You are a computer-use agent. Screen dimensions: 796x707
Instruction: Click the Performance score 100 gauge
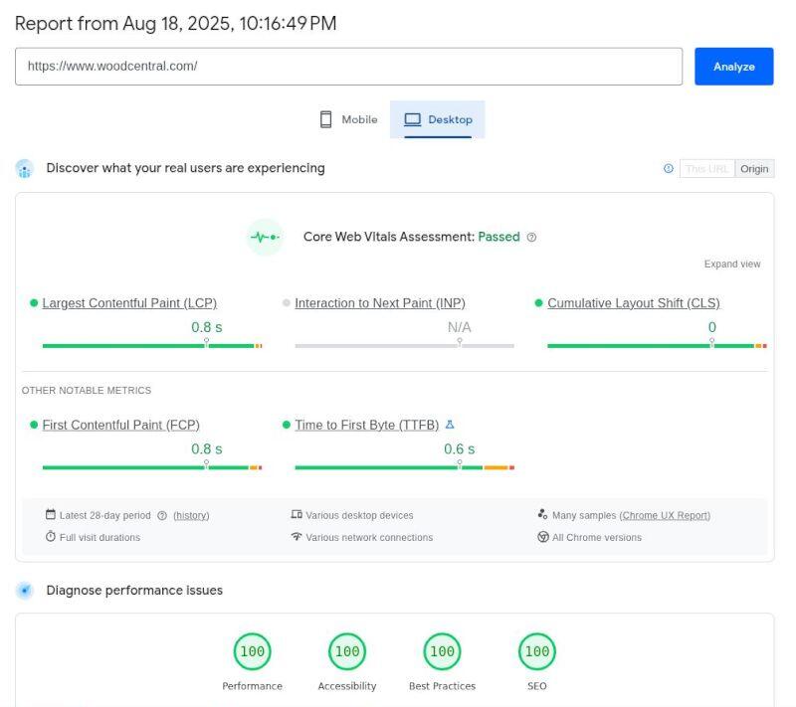point(253,651)
